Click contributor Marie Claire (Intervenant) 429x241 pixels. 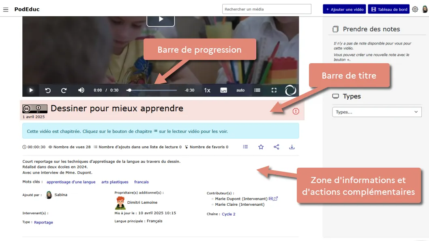point(240,205)
